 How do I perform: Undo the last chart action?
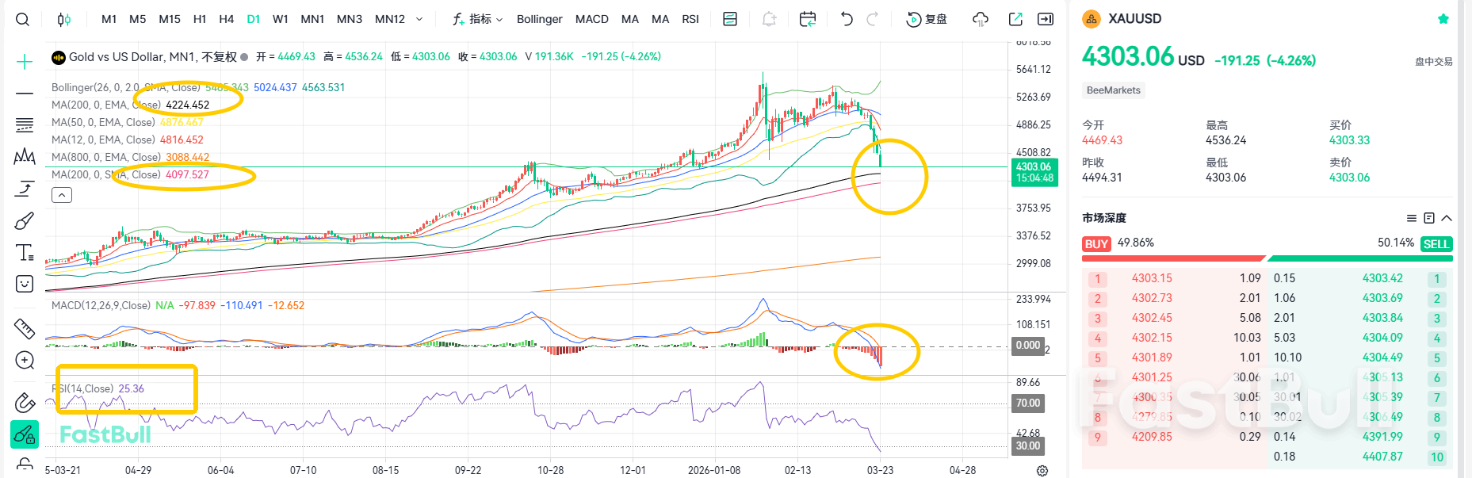coord(847,19)
